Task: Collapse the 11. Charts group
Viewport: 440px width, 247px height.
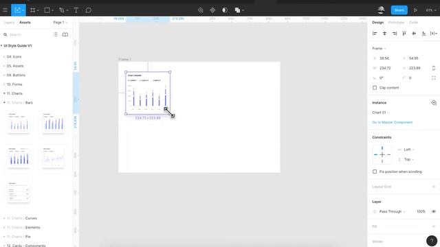Action: [x=4, y=93]
